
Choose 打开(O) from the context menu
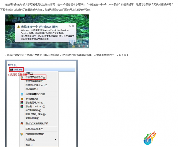29,73
